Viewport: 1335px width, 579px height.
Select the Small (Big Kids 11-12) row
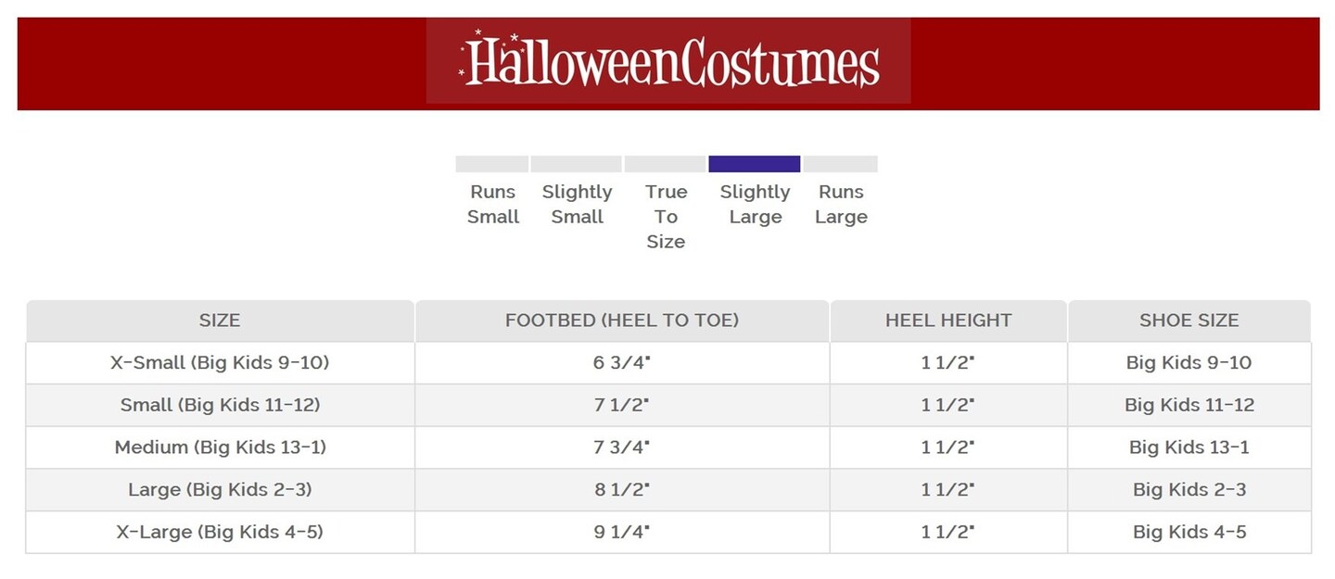tap(220, 405)
